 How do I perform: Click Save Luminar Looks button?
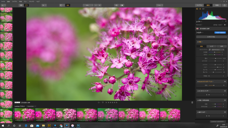(218, 122)
